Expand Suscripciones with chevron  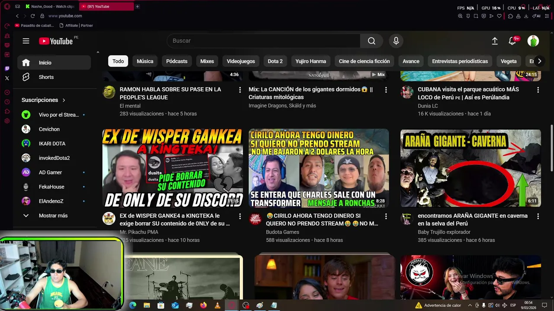pos(64,100)
